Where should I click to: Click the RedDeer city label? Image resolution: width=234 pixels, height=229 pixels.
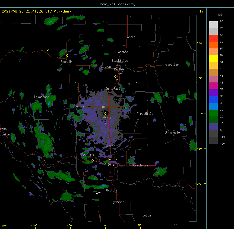(x=119, y=69)
